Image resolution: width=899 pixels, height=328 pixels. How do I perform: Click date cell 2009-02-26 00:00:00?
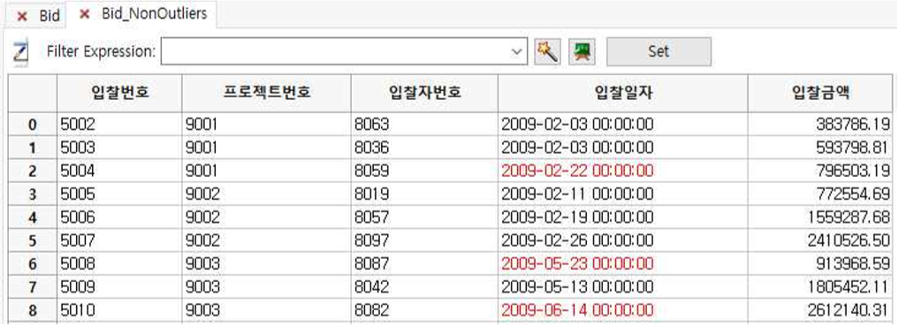pyautogui.click(x=622, y=240)
